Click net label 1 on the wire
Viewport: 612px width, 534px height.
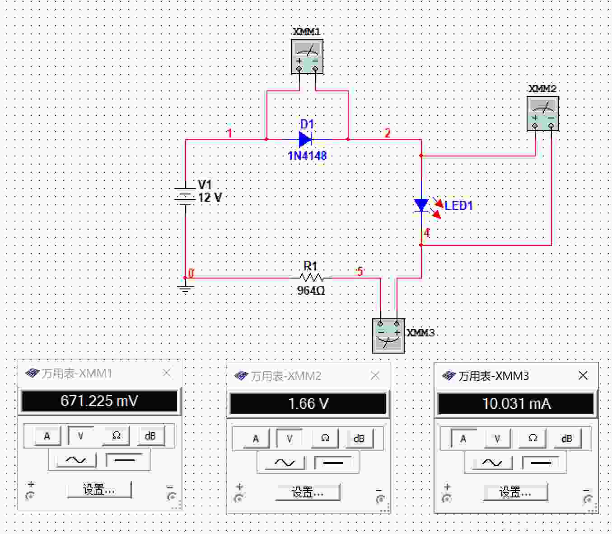(230, 133)
